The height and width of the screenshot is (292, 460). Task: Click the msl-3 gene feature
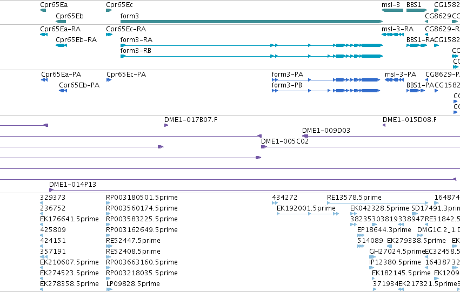(392, 10)
